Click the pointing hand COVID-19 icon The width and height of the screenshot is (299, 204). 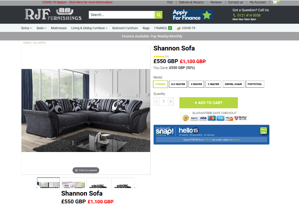coord(179,28)
